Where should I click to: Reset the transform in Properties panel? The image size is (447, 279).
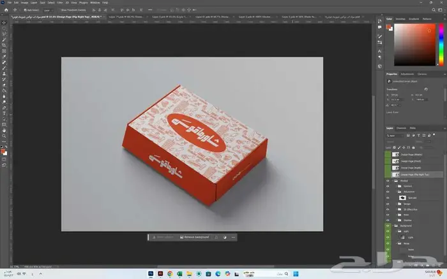426,89
